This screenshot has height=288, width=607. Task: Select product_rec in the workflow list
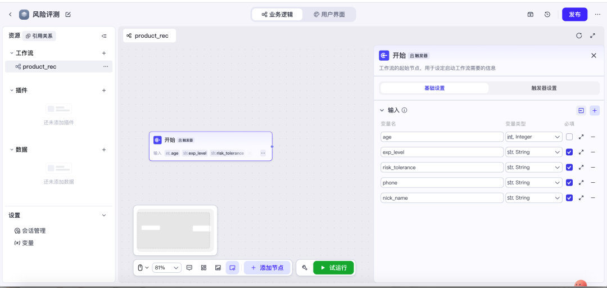tap(59, 67)
